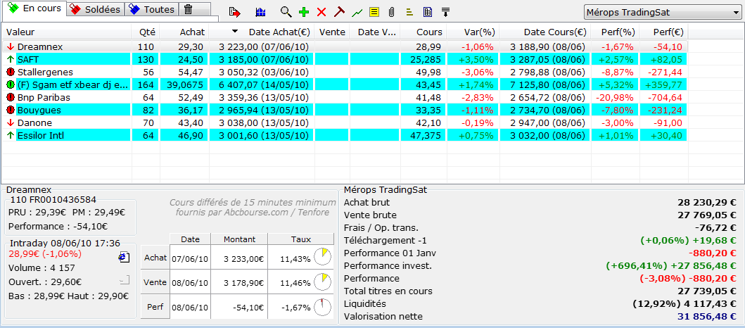Click the Perf row button in the detail table
This screenshot has height=328, width=745.
pos(155,307)
